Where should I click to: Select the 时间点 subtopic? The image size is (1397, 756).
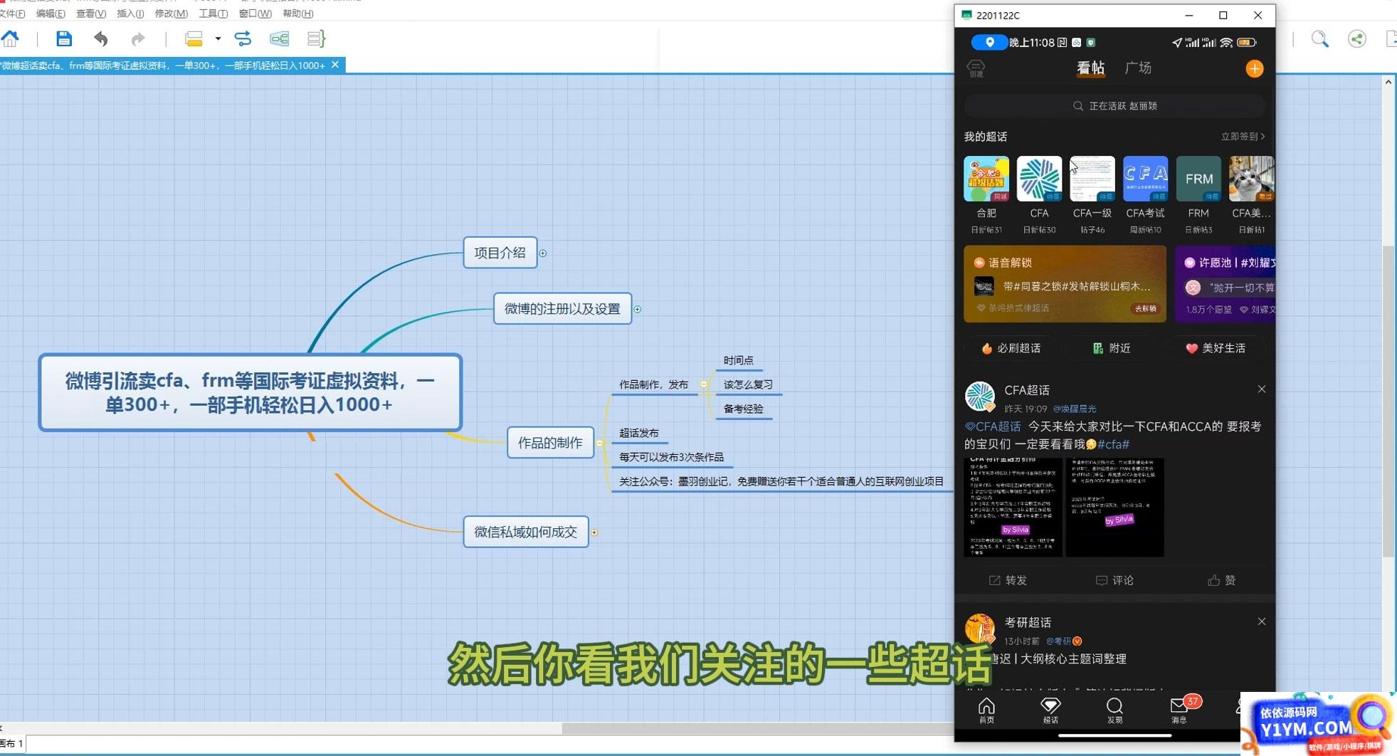(738, 360)
